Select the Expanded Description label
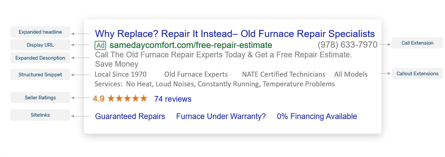This screenshot has height=157, width=445. point(40,58)
